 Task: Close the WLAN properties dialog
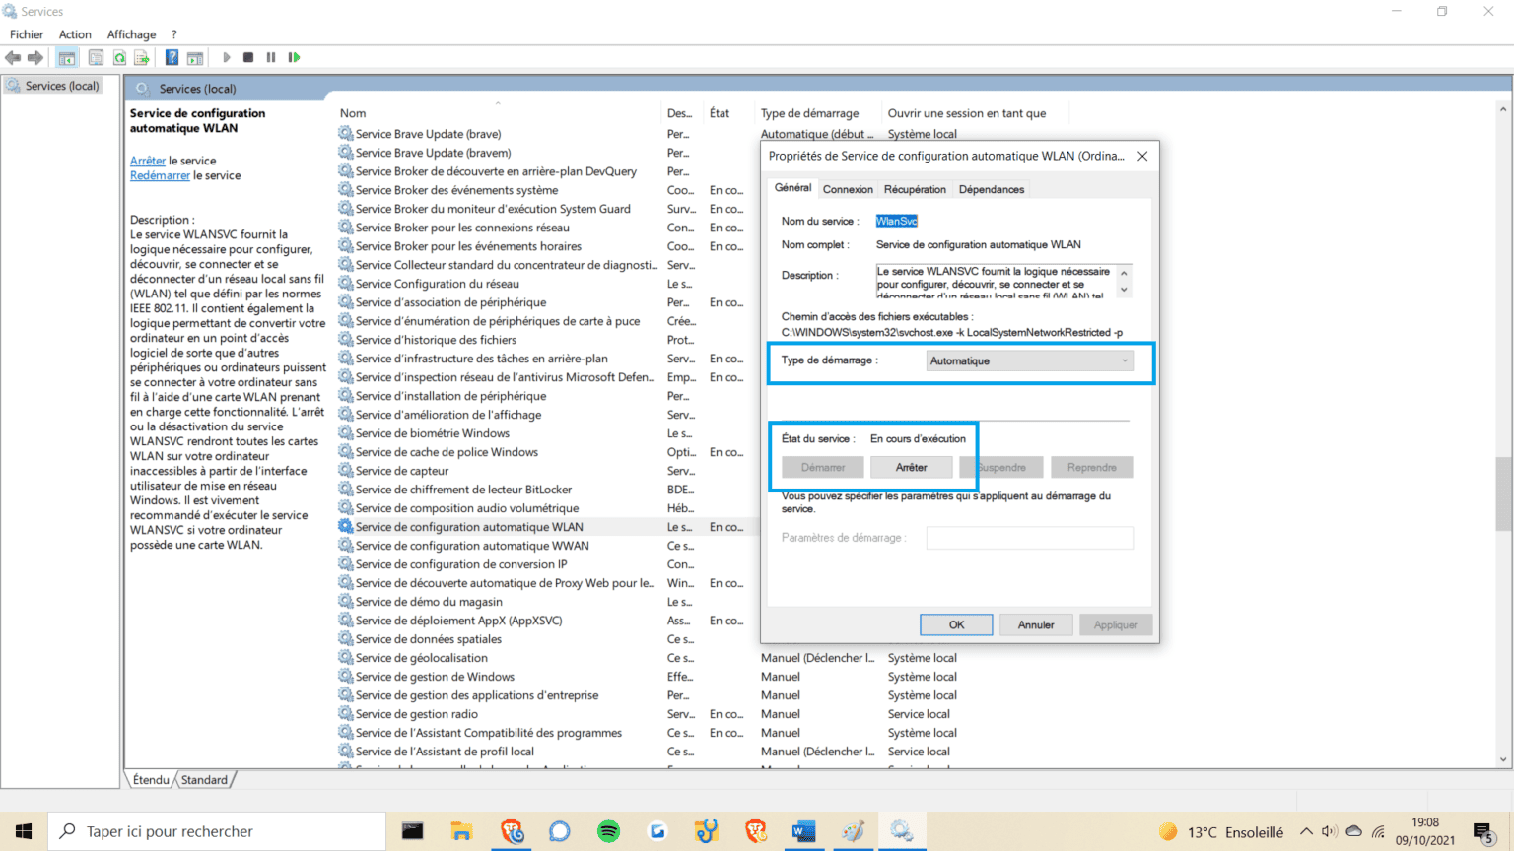(1142, 156)
